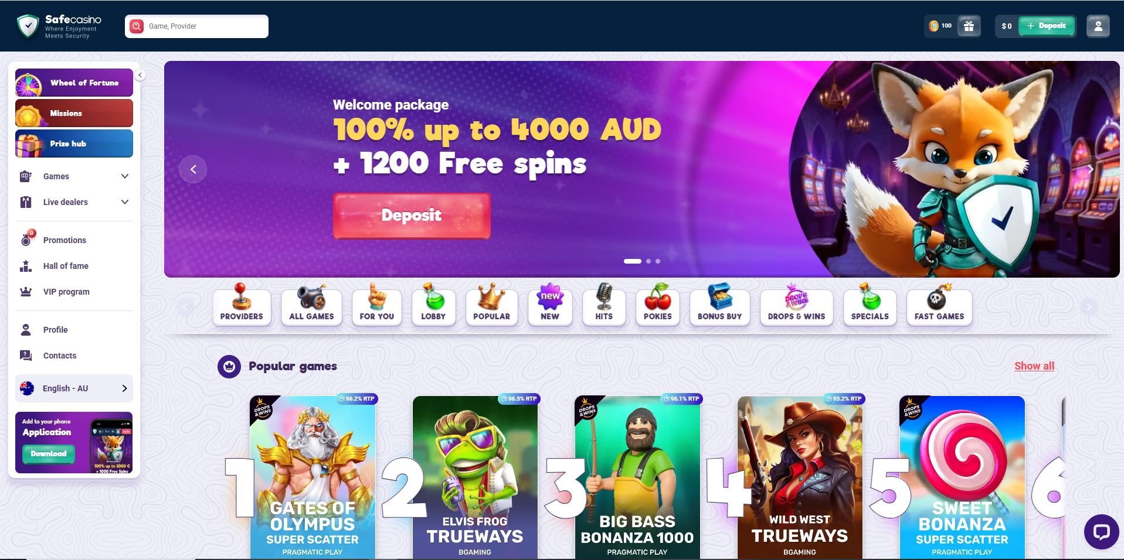
Task: Click the pink Deposit banner button
Action: click(x=412, y=216)
